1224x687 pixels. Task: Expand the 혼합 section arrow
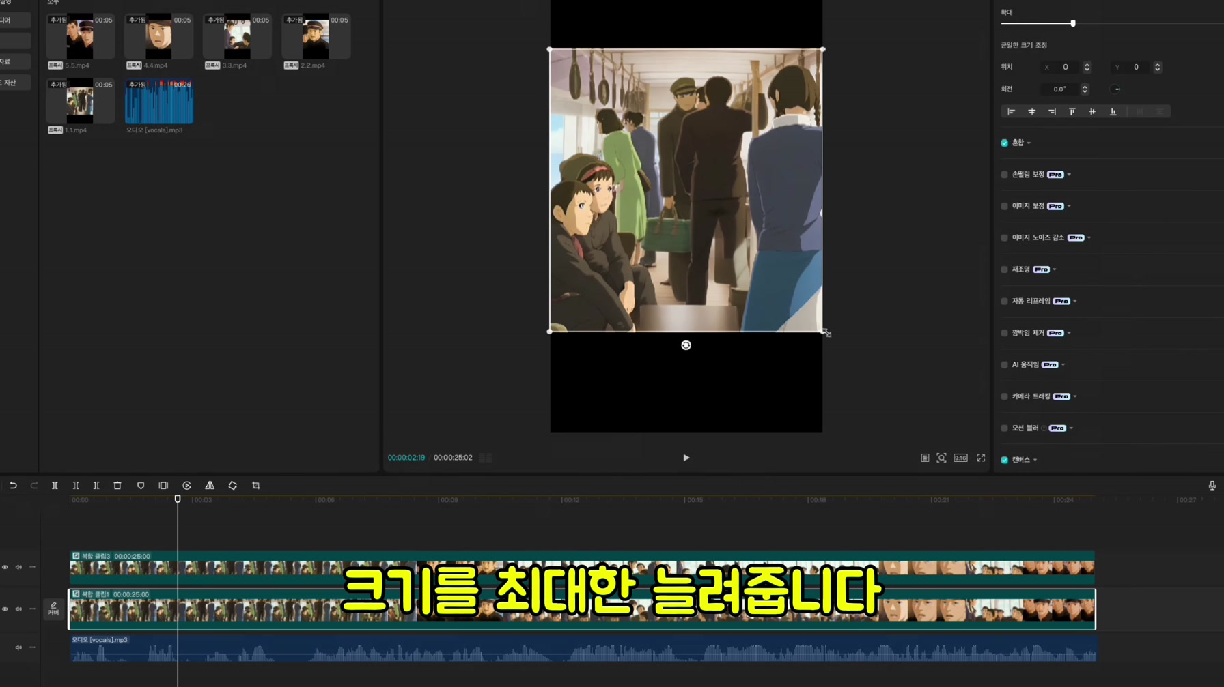point(1029,143)
